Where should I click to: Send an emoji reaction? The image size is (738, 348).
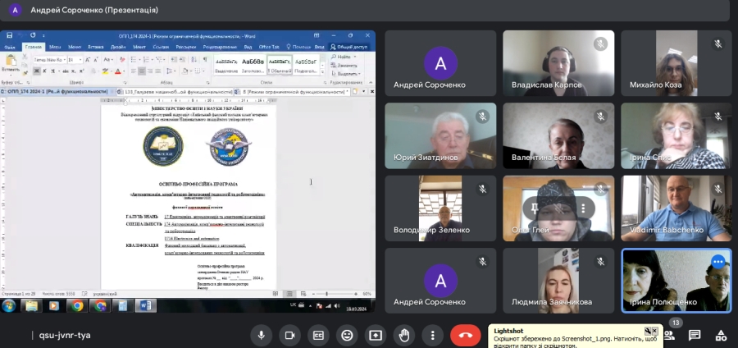pos(347,335)
